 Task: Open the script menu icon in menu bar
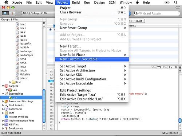[137, 2]
